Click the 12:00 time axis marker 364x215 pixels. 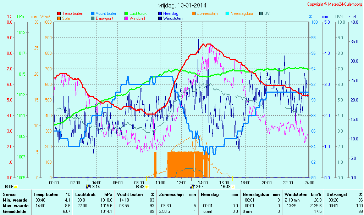(182, 183)
